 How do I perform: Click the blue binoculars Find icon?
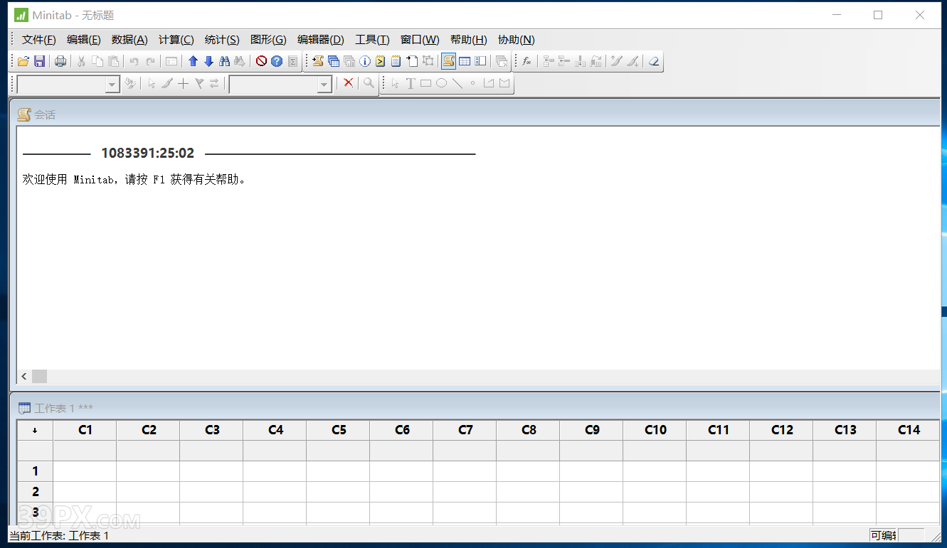224,62
